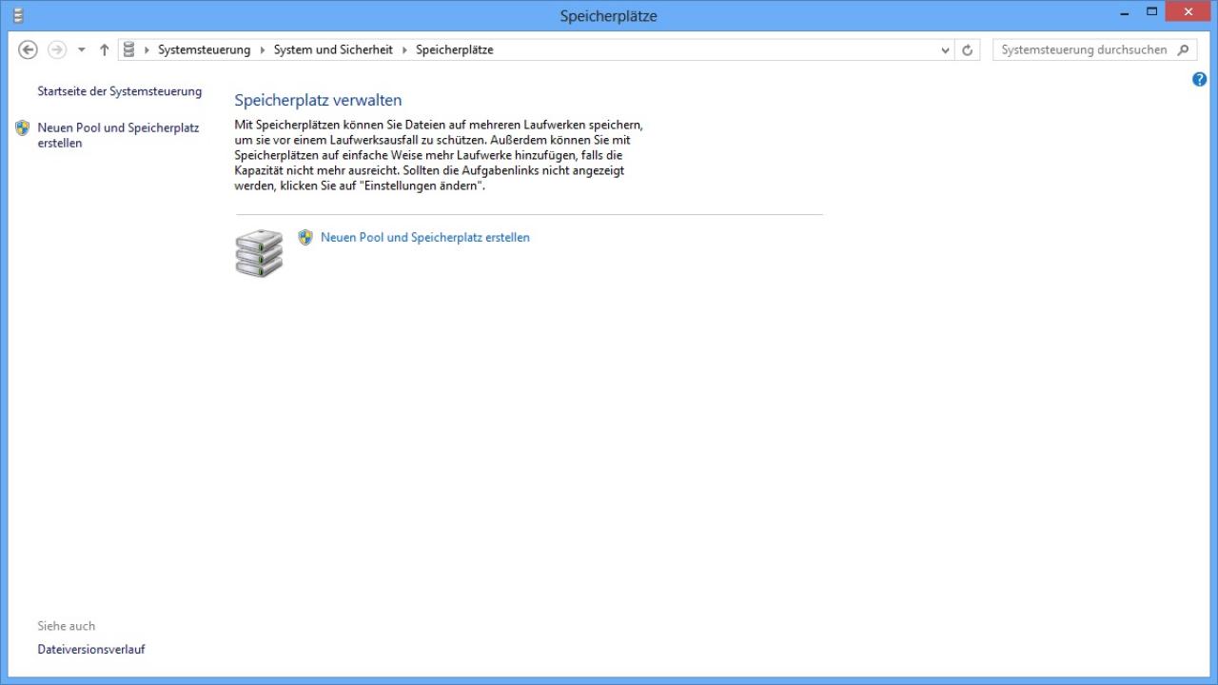Click main link Neuen Pool und Speicherplatz erstellen
The height and width of the screenshot is (685, 1218).
(x=425, y=237)
